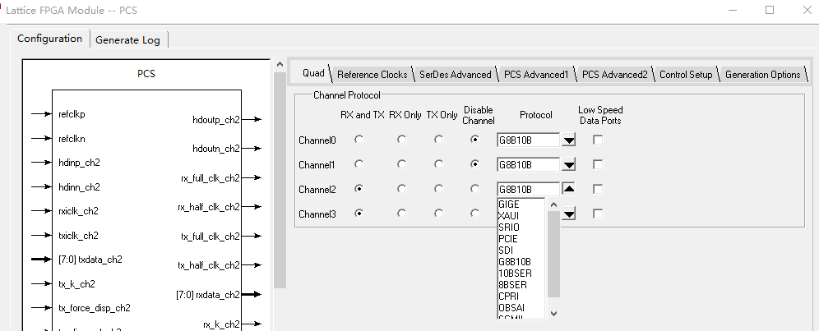Disable Channel2 via radio button

474,188
